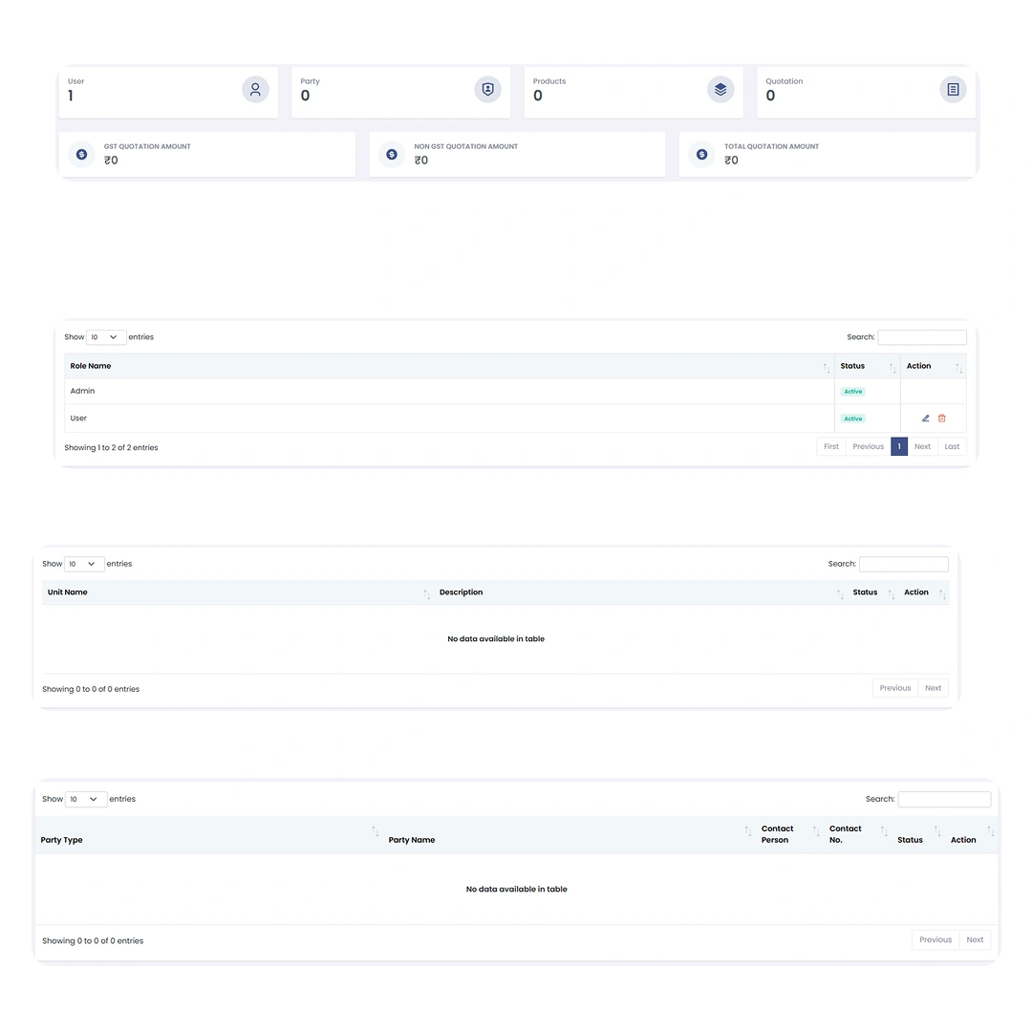1032x1032 pixels.
Task: Focus the party table Search field
Action: click(944, 799)
